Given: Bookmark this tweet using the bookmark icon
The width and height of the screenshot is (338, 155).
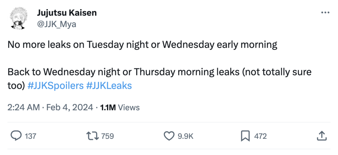Looking at the screenshot, I should (245, 136).
